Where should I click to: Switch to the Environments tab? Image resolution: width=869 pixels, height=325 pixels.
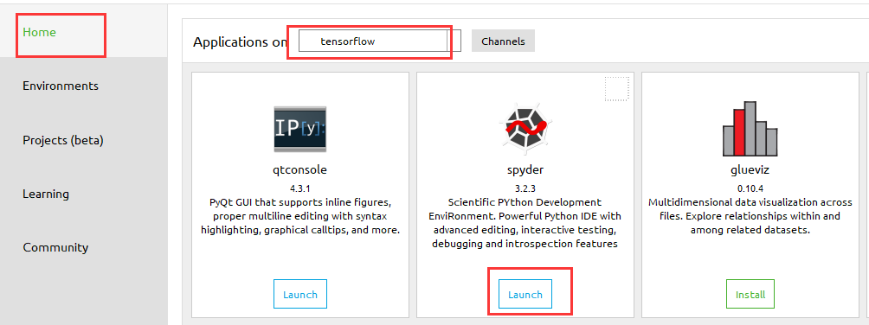pyautogui.click(x=61, y=86)
